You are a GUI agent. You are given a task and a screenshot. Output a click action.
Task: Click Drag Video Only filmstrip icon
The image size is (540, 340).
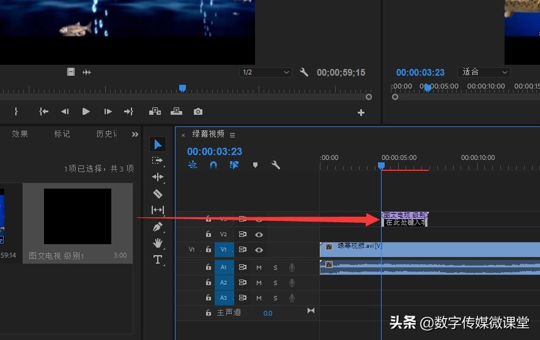pos(71,72)
